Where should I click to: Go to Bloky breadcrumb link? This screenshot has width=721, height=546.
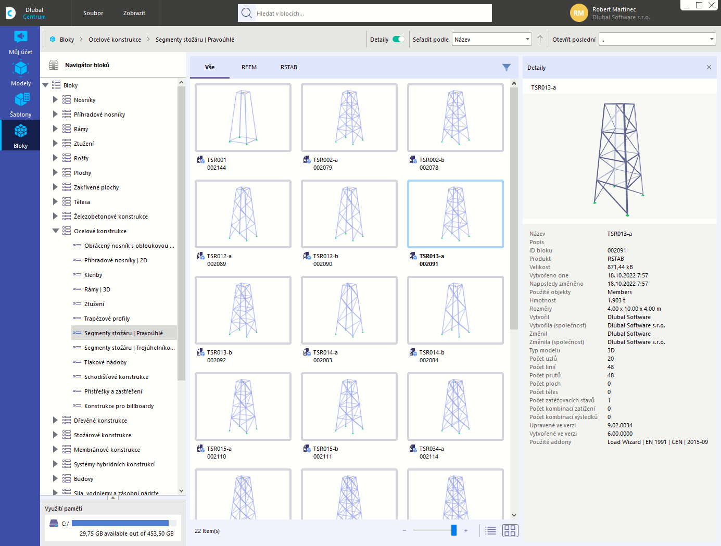[67, 40]
